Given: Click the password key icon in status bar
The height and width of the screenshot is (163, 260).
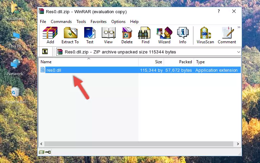Looking at the screenshot, I should pyautogui.click(x=48, y=152).
